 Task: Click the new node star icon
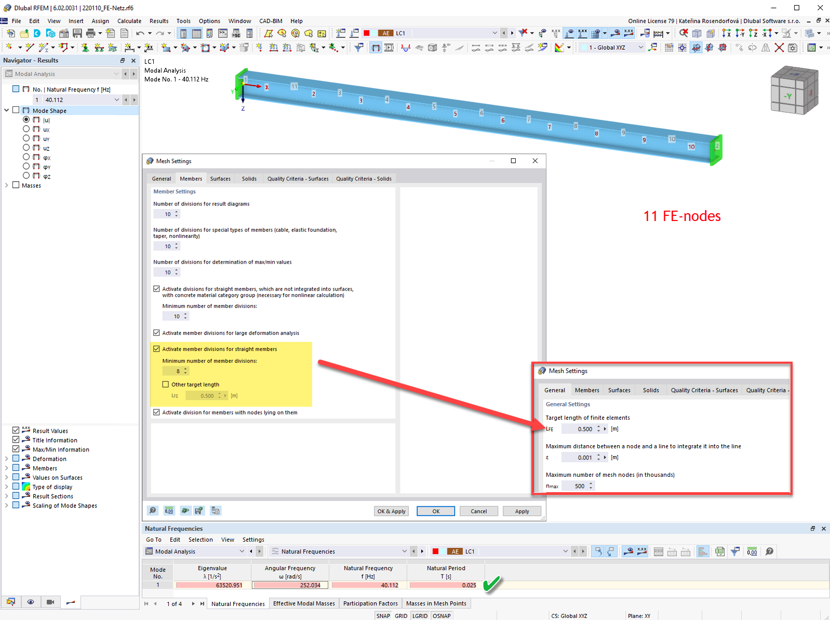point(9,48)
